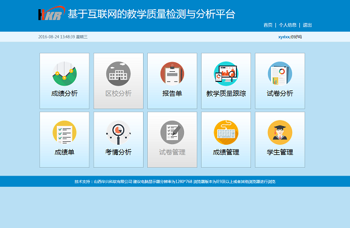Click the 报告单 tile label
Screen dimensions: 350x228
click(x=172, y=93)
